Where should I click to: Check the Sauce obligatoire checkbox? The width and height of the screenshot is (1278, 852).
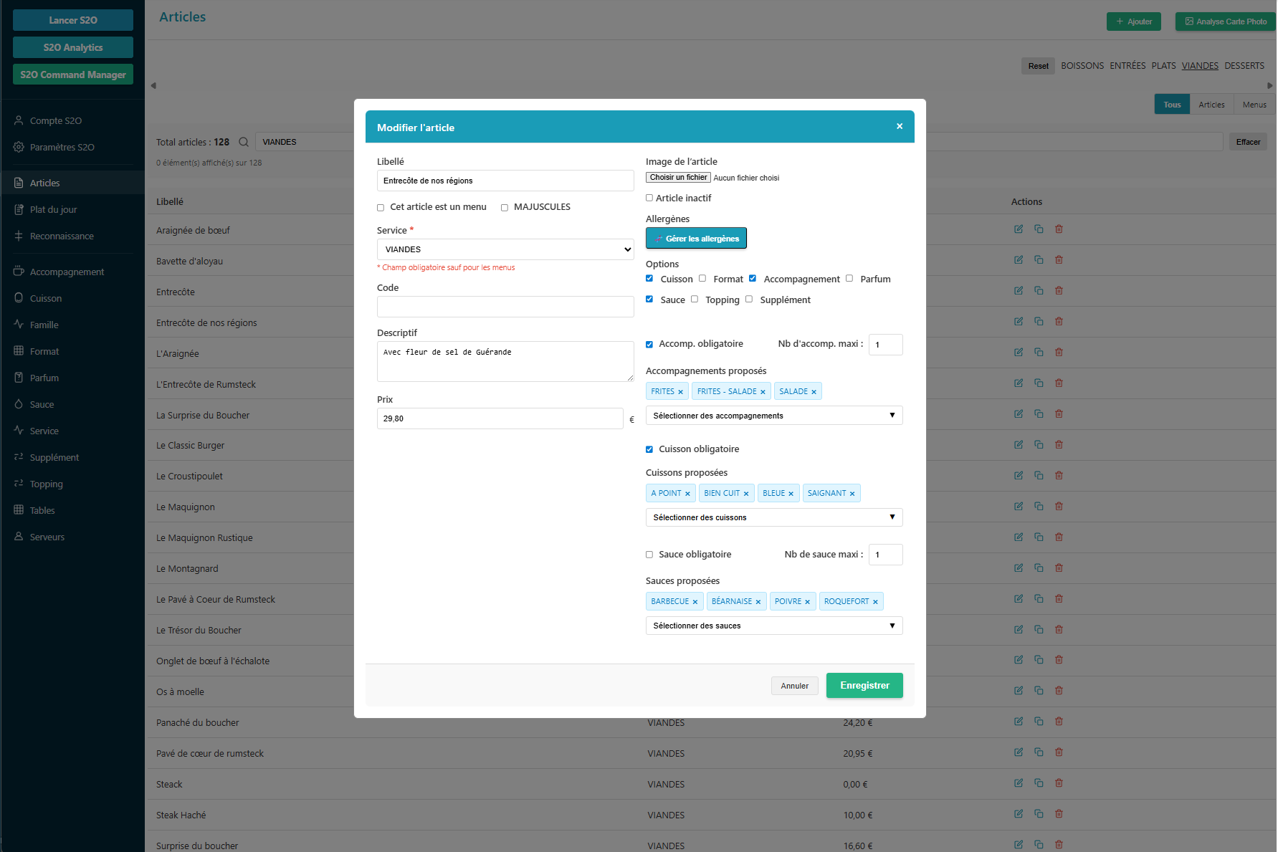(649, 555)
